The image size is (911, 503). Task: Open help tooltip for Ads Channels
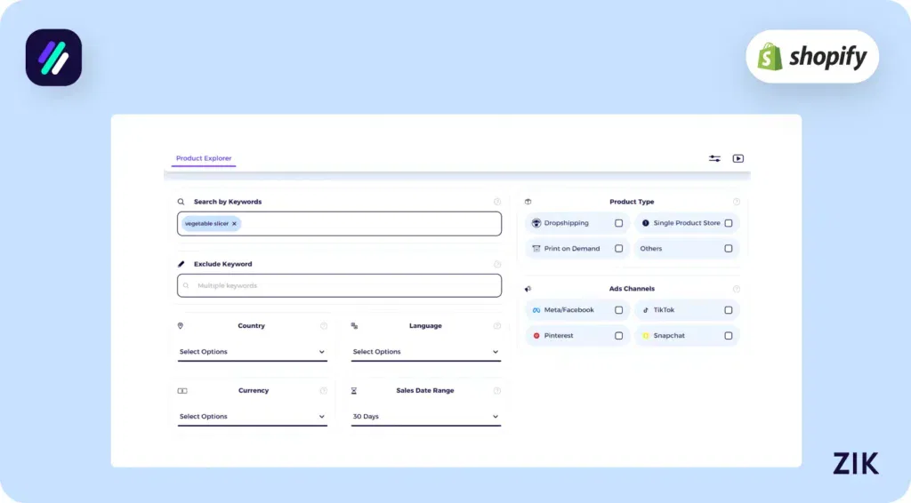coord(736,289)
